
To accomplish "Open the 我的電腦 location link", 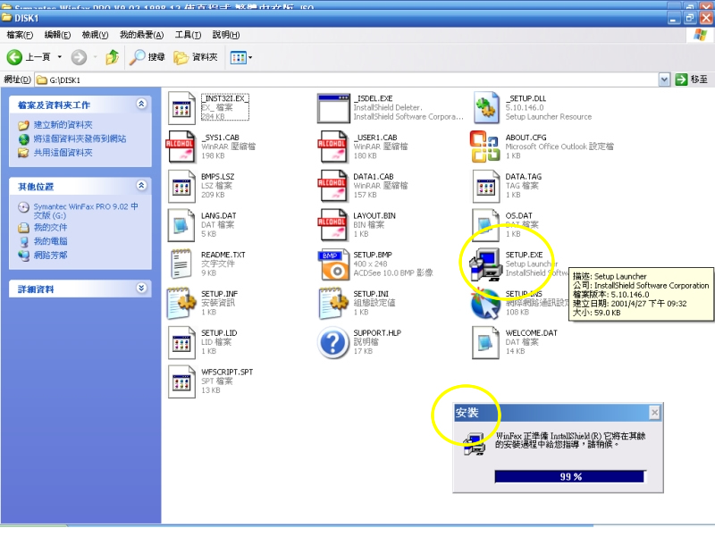I will point(50,240).
